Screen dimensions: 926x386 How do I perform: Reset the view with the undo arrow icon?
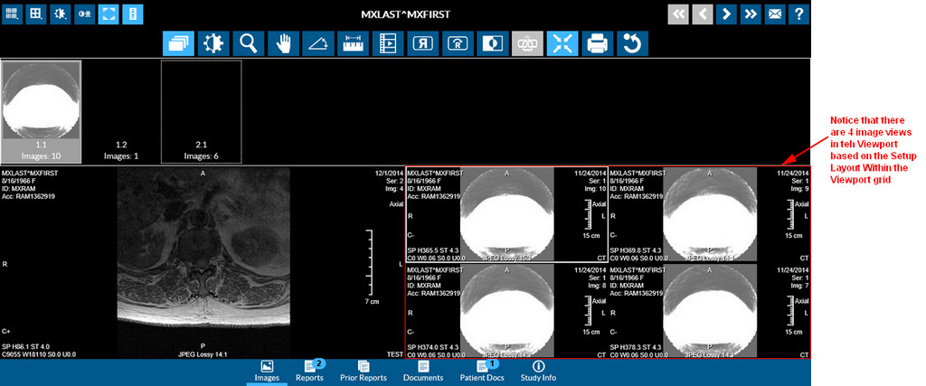click(x=632, y=43)
